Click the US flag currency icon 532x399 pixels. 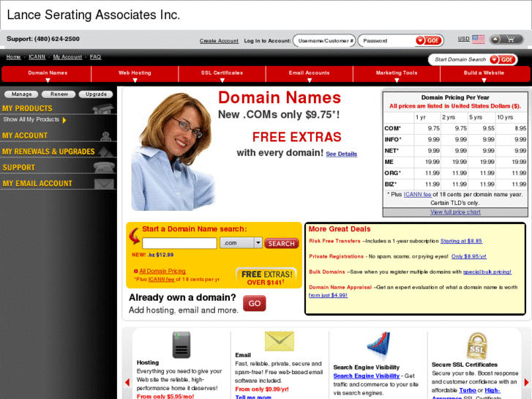click(479, 39)
